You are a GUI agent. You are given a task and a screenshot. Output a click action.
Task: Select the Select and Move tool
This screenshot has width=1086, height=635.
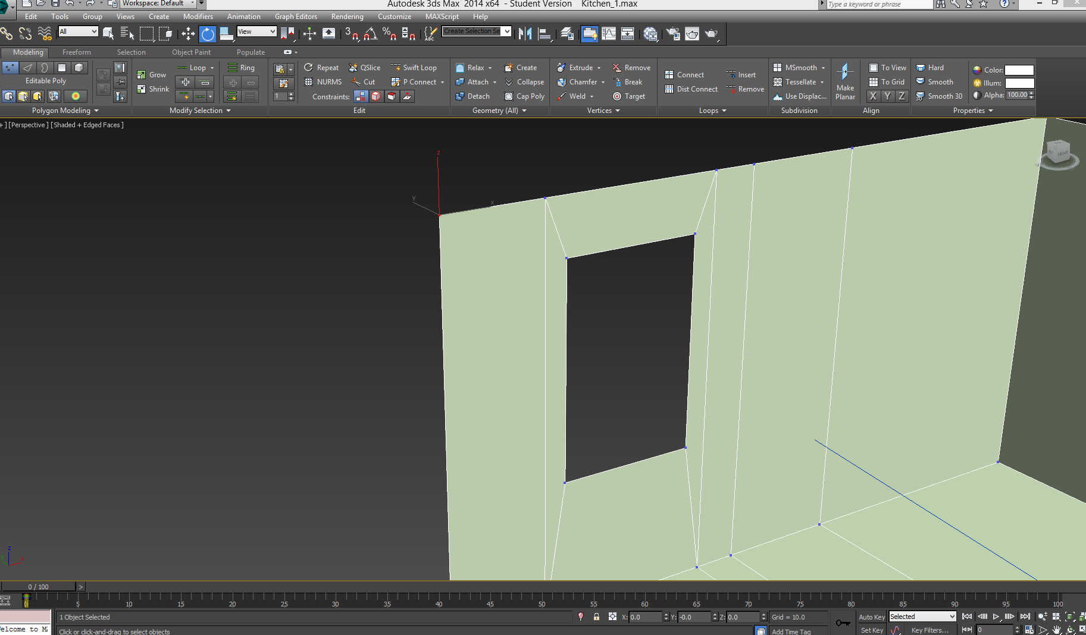coord(188,34)
